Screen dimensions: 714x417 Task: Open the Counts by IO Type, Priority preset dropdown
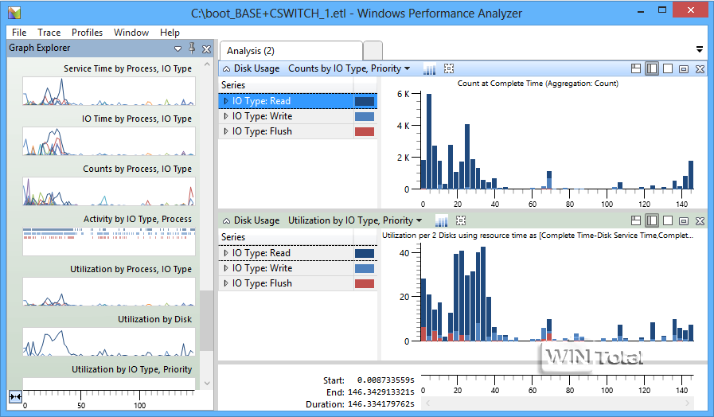pyautogui.click(x=407, y=68)
